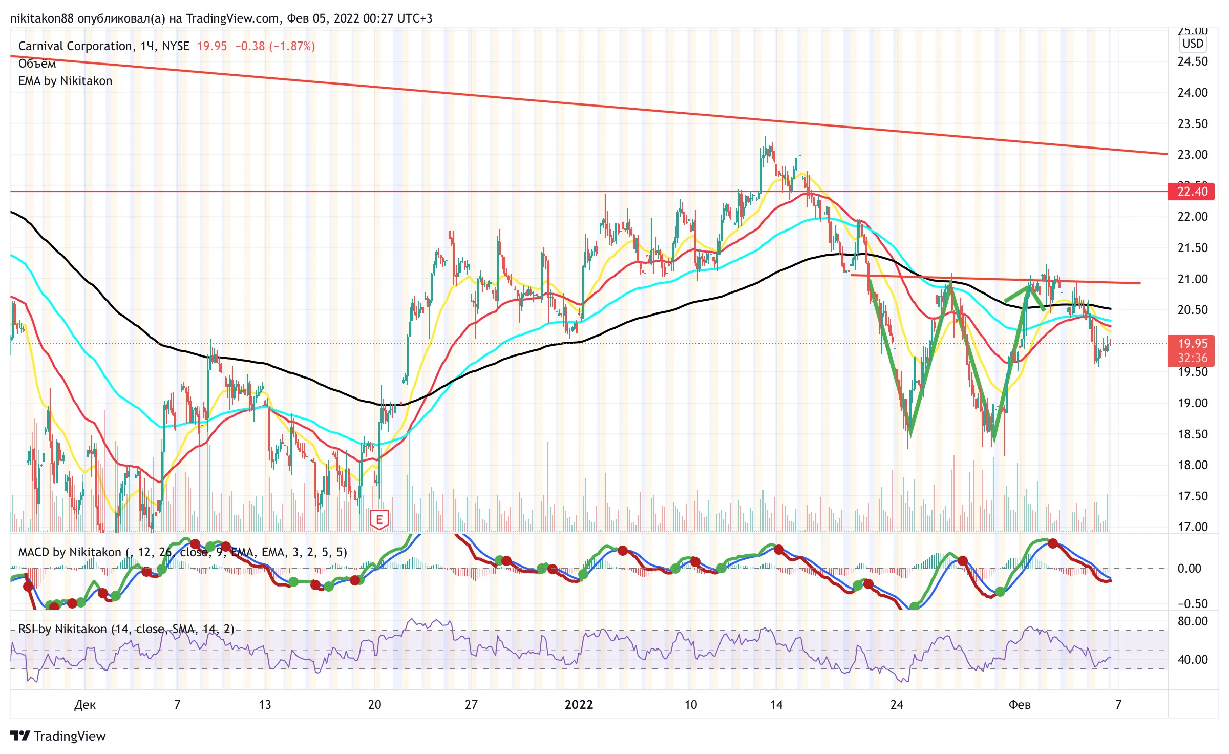Click the 19.95 current price label
The image size is (1229, 754).
[1193, 344]
